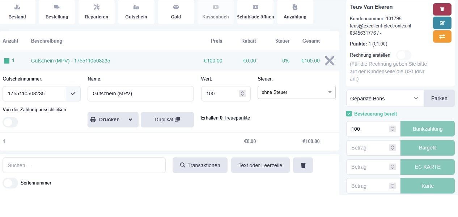The width and height of the screenshot is (458, 217).
Task: Click in the Suchen search field
Action: pyautogui.click(x=84, y=165)
